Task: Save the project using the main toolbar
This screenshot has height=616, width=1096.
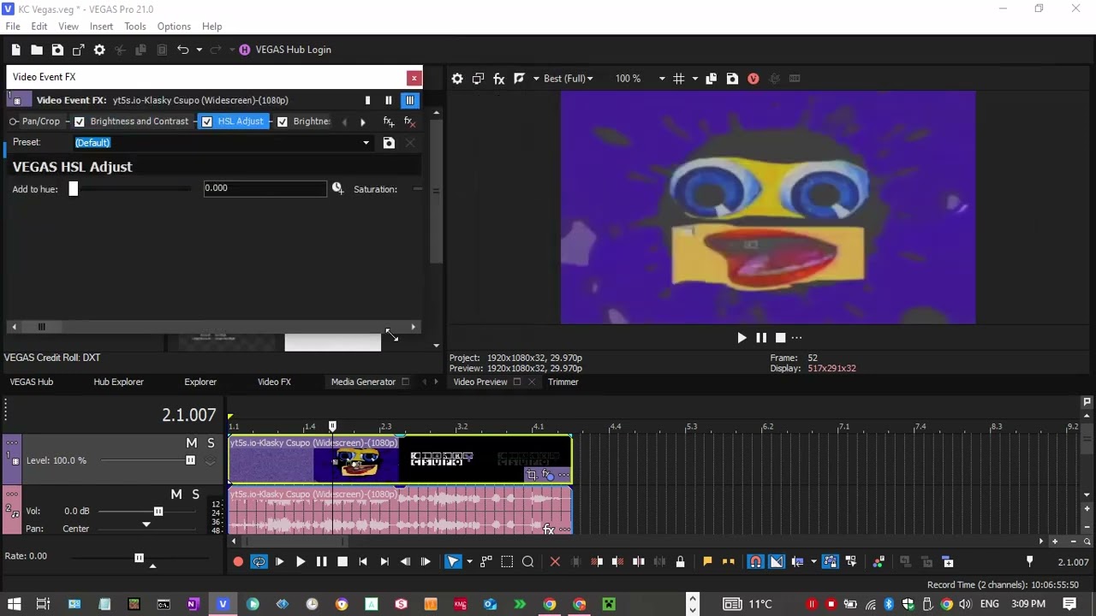Action: coord(57,50)
